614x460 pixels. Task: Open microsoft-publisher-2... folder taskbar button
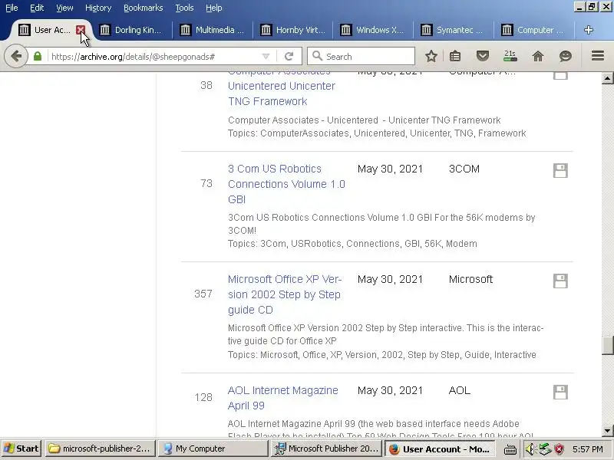(x=101, y=449)
